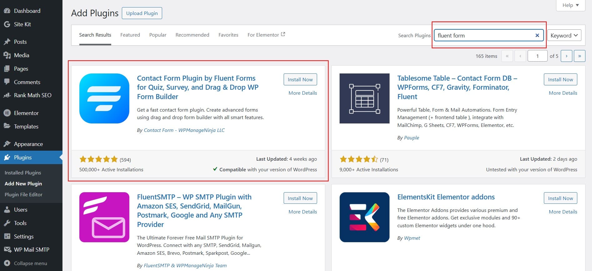This screenshot has width=592, height=271.
Task: Open the Contact Form Plugin by Fluent Forms title
Action: pos(198,87)
